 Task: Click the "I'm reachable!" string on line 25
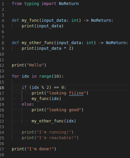pyautogui.click(x=56, y=138)
